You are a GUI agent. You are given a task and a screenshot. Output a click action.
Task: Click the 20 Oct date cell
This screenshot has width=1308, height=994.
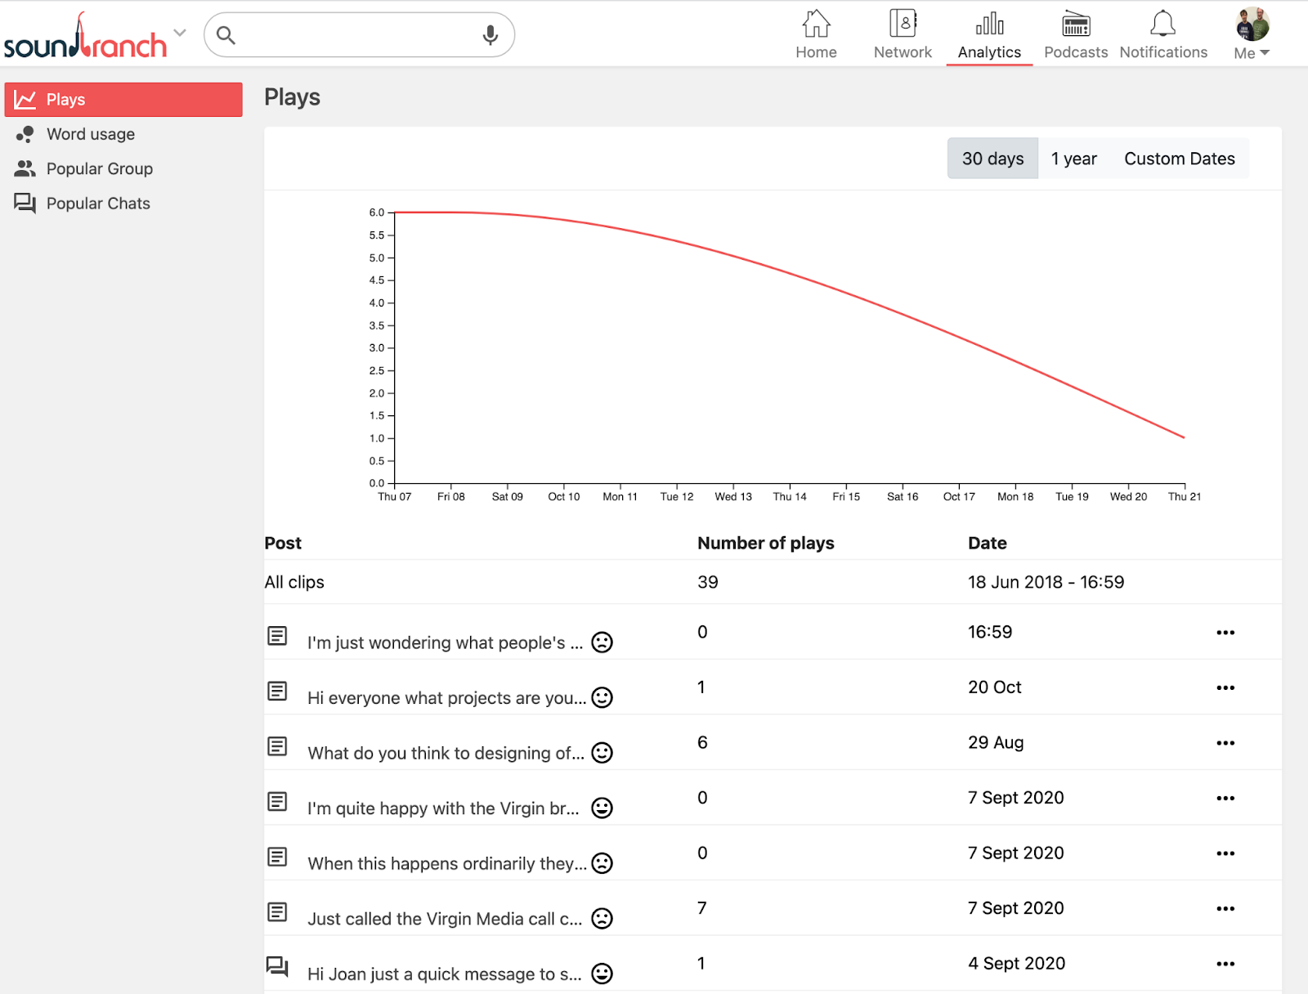(x=995, y=687)
